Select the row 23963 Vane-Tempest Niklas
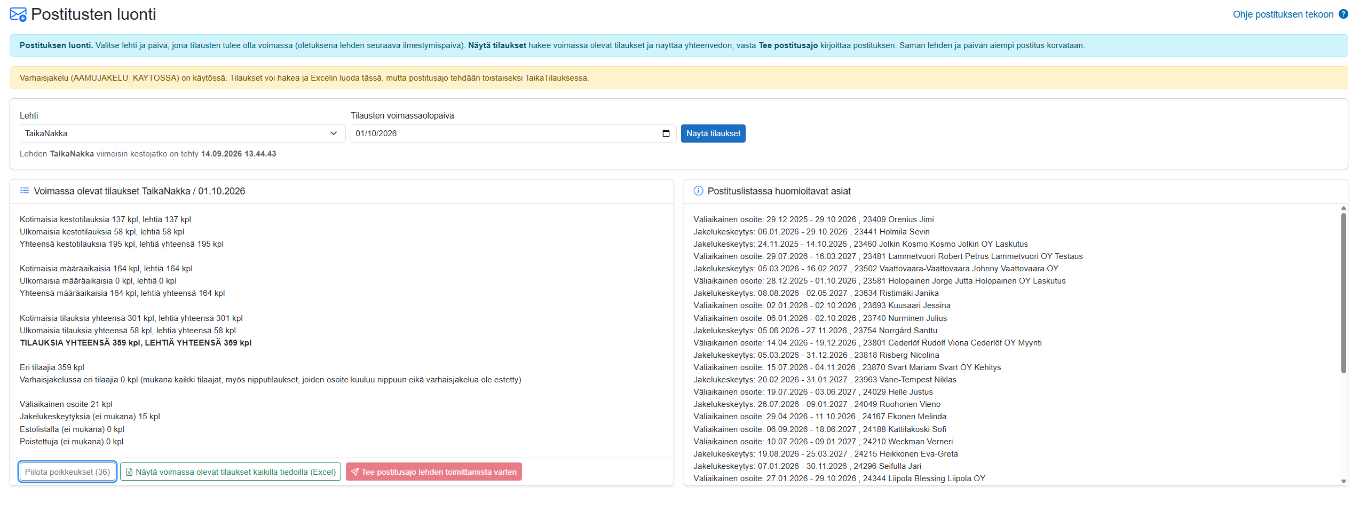 click(x=825, y=380)
